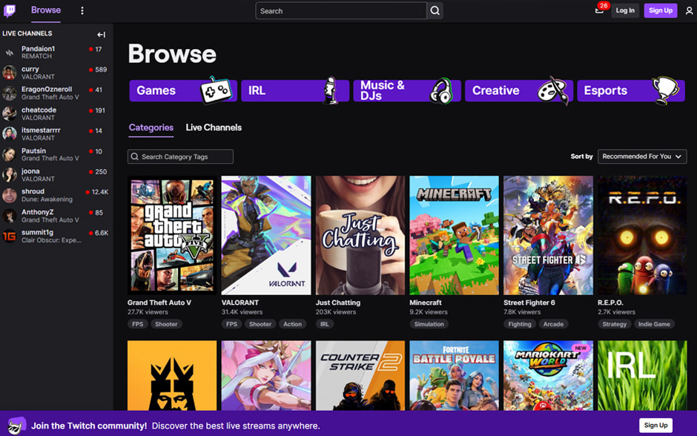
Task: Open the Creative category button
Action: tap(518, 90)
